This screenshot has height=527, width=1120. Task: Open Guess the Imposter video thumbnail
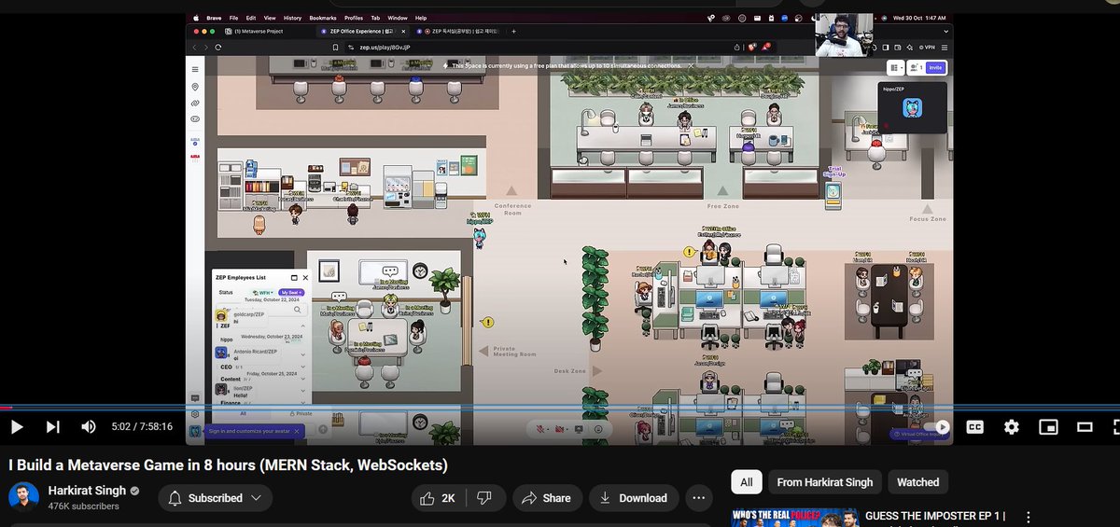click(794, 518)
